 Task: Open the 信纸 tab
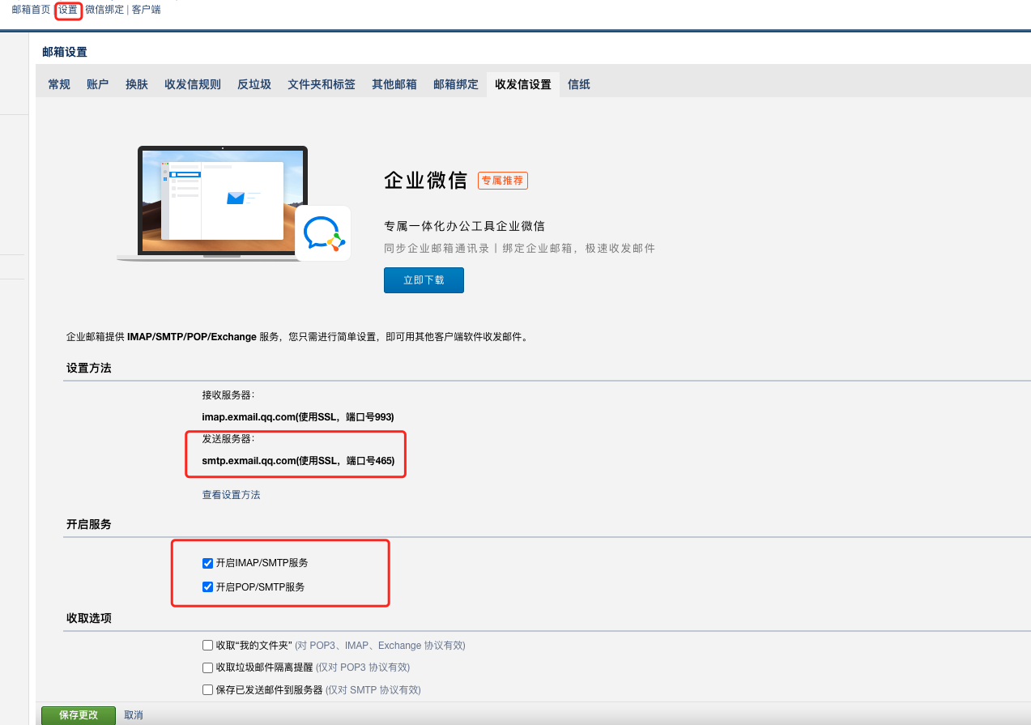[x=579, y=84]
